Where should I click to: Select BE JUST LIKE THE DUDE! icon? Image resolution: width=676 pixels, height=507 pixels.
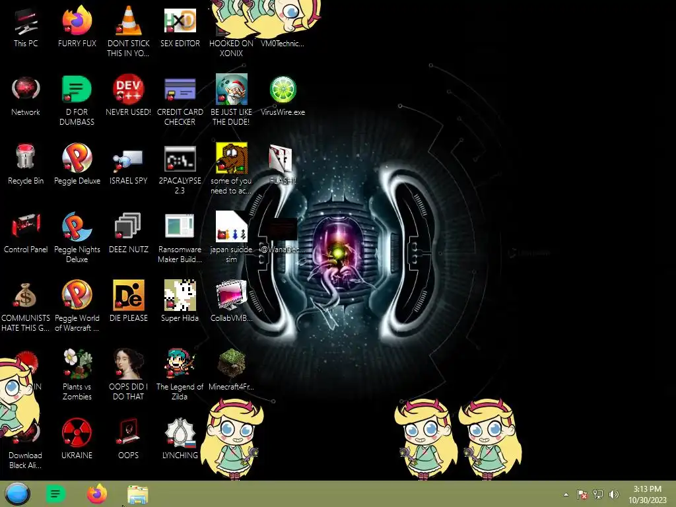(x=232, y=89)
